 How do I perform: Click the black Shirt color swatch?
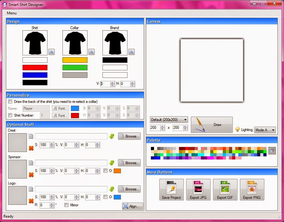click(x=35, y=83)
